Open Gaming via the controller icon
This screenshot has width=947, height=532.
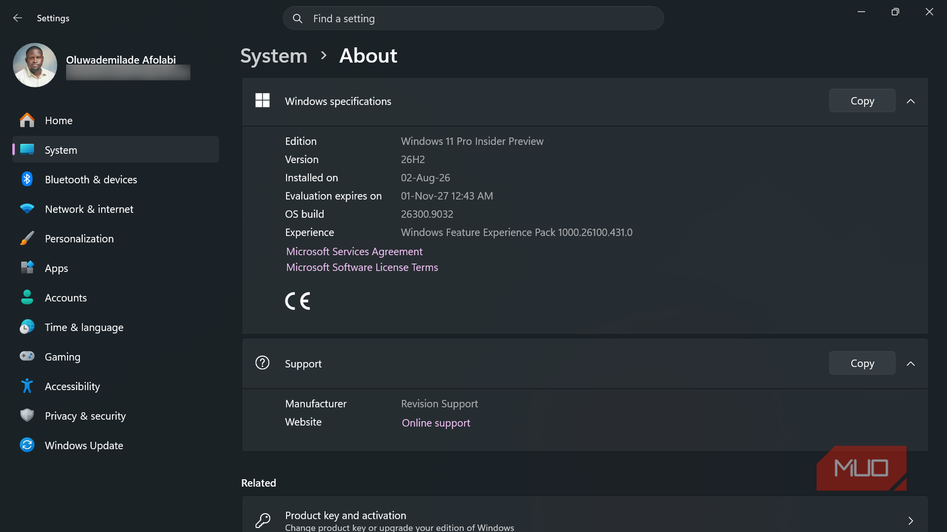pos(27,356)
